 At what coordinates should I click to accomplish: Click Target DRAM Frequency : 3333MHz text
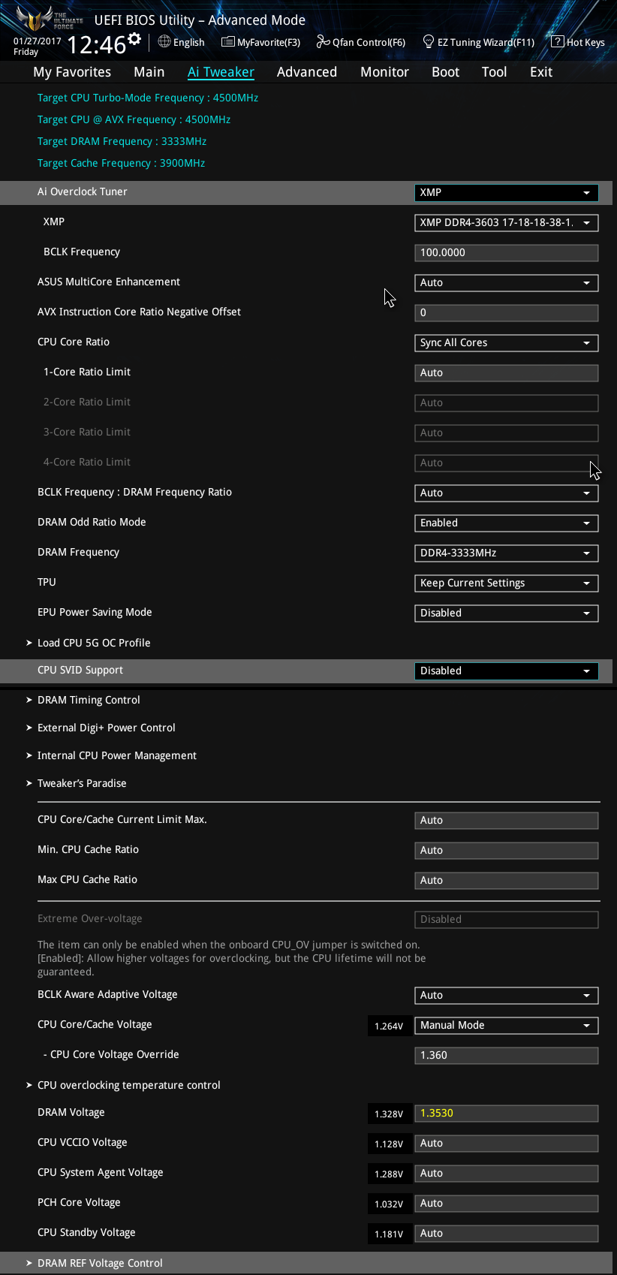tap(122, 141)
